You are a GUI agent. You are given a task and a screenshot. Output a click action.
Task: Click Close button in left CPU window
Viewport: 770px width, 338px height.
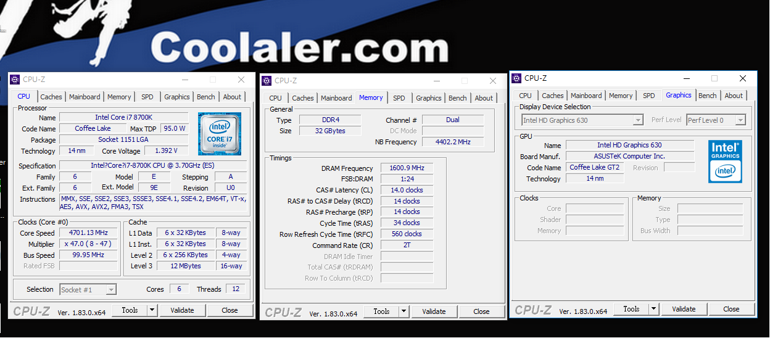tap(230, 310)
